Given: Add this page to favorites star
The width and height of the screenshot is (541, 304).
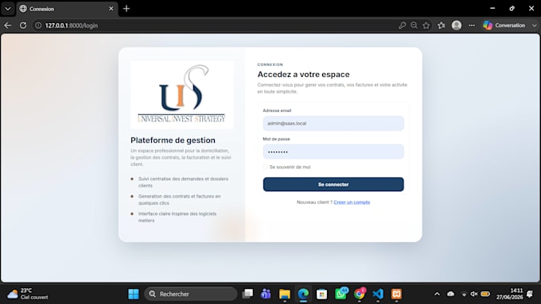Looking at the screenshot, I should (426, 25).
